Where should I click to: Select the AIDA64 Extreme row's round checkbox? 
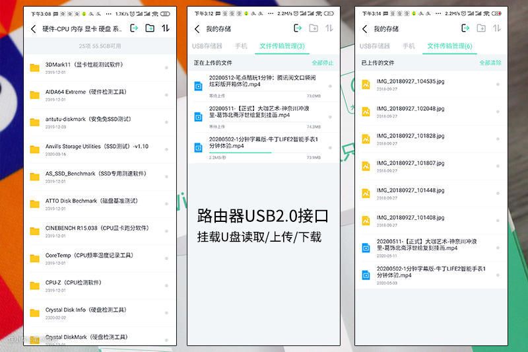pyautogui.click(x=166, y=95)
